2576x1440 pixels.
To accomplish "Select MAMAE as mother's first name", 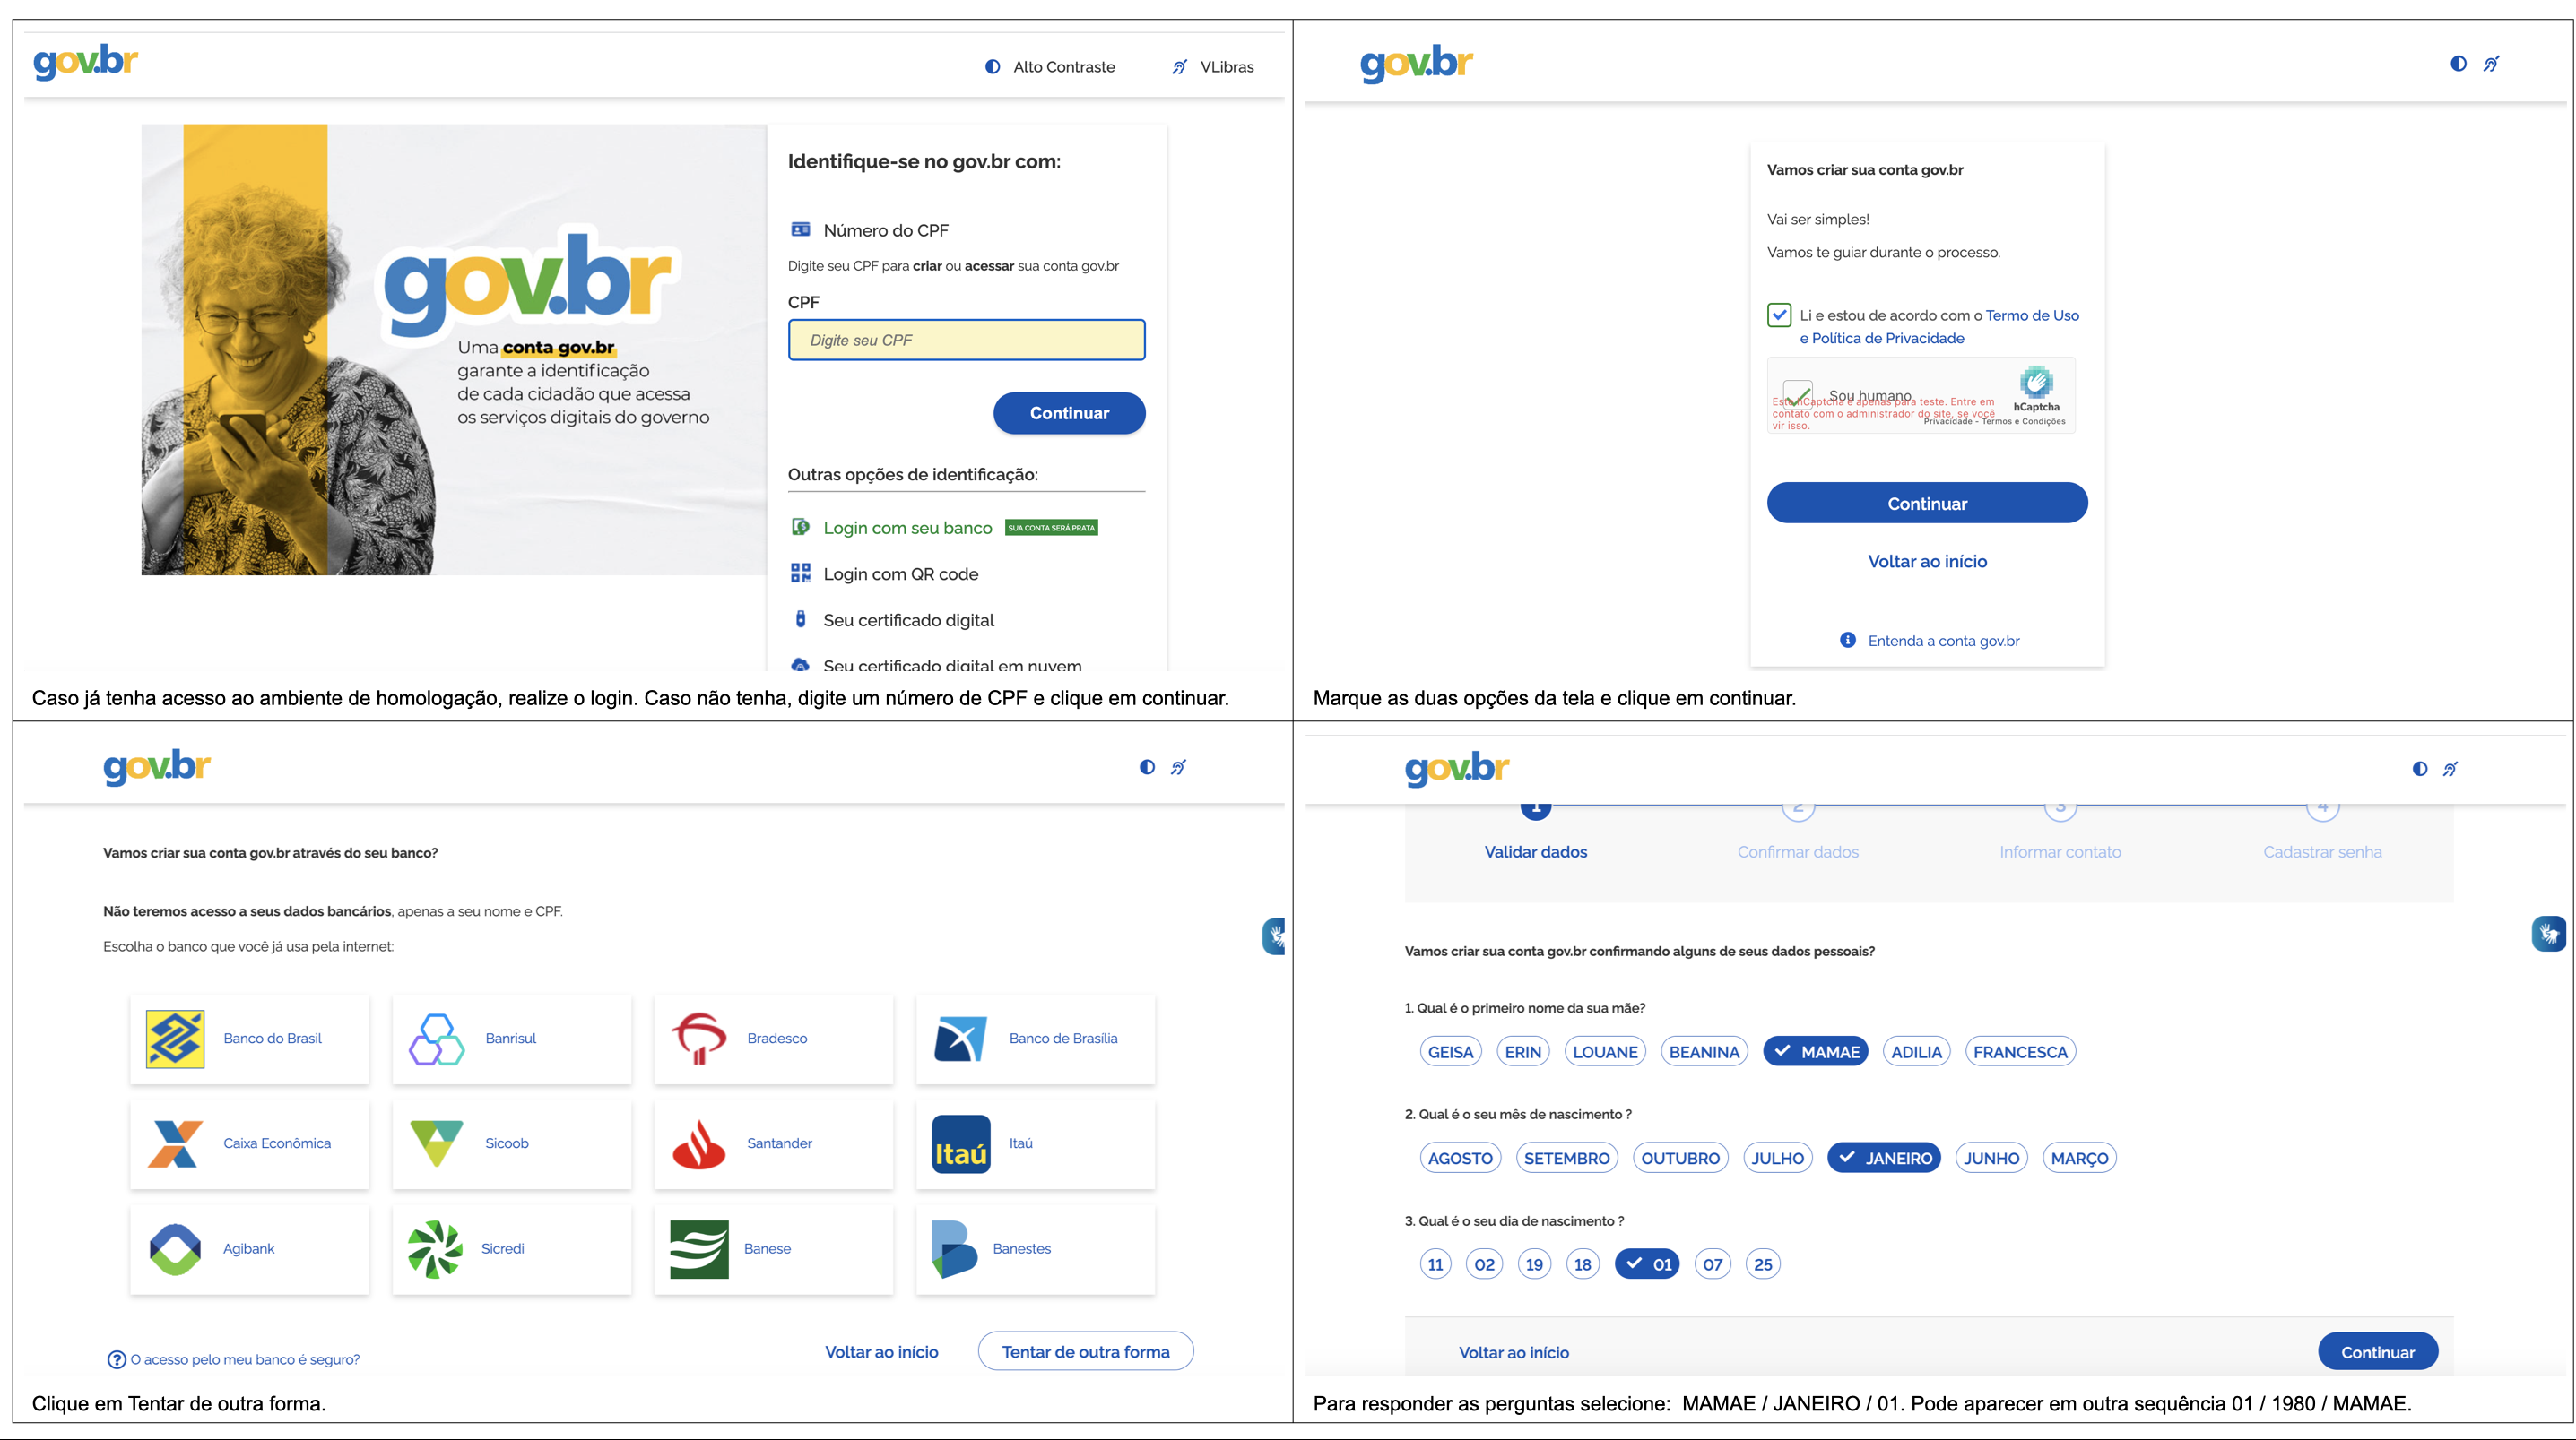I will [x=1815, y=1050].
